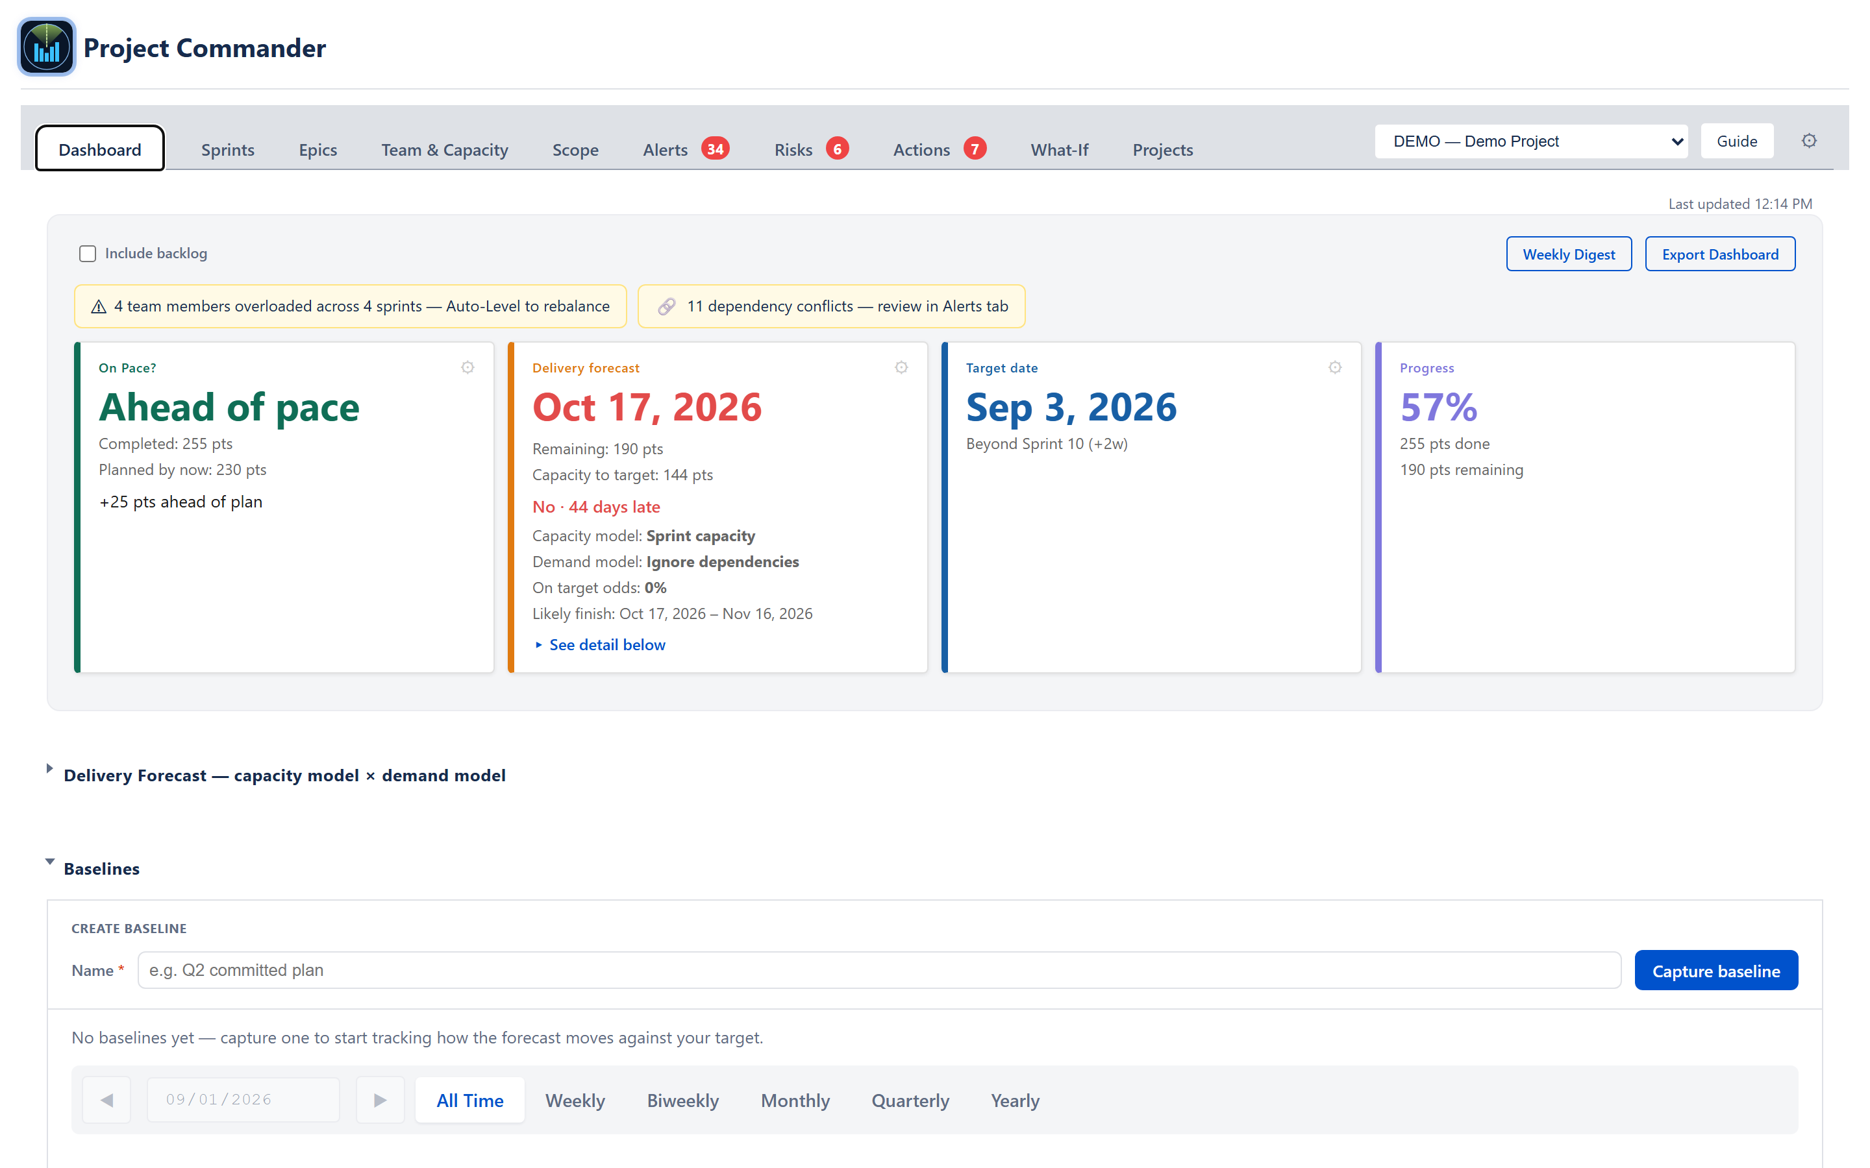
Task: Click the Guide button
Action: click(x=1736, y=141)
